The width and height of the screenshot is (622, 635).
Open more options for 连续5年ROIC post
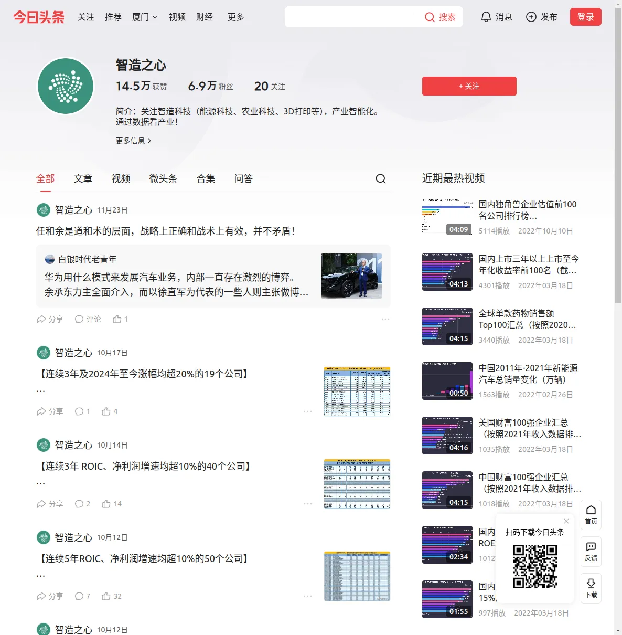click(x=308, y=596)
